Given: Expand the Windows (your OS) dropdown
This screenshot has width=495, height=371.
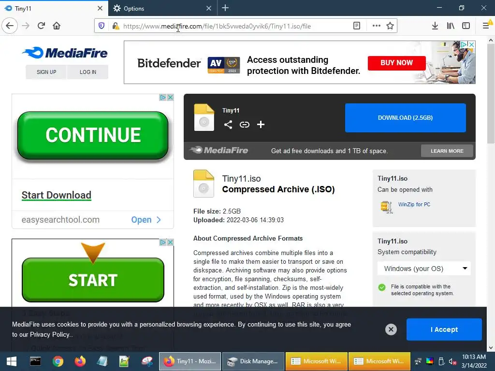Looking at the screenshot, I should [x=424, y=269].
